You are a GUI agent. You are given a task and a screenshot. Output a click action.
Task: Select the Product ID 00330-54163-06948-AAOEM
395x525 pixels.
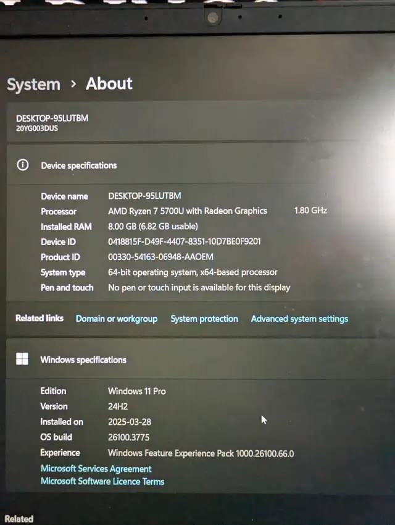160,257
